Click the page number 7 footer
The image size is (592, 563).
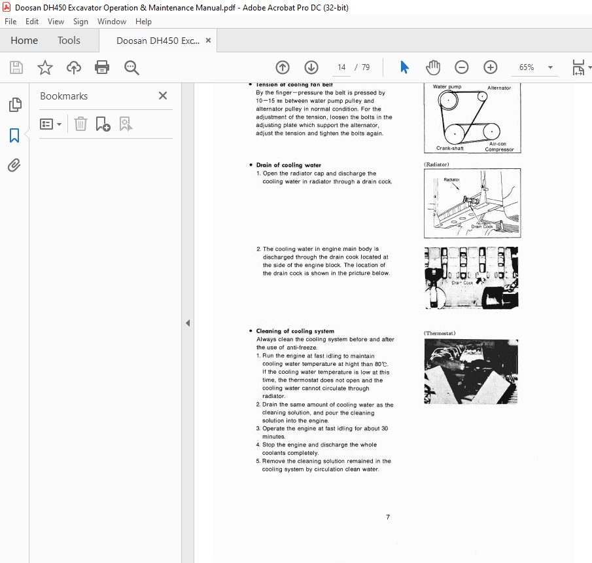pyautogui.click(x=388, y=517)
